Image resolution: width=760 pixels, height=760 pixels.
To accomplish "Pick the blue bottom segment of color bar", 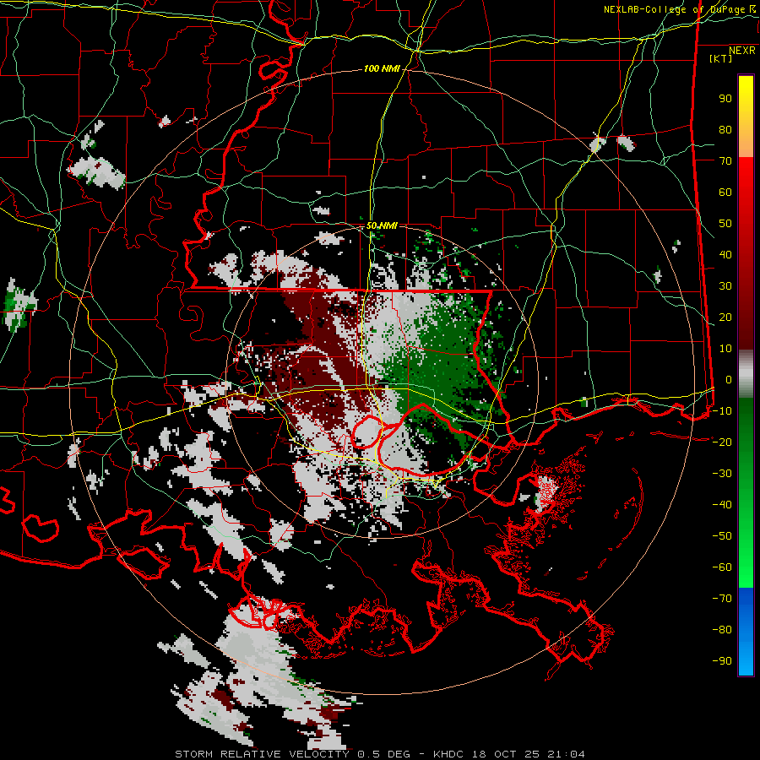I will pos(746,632).
